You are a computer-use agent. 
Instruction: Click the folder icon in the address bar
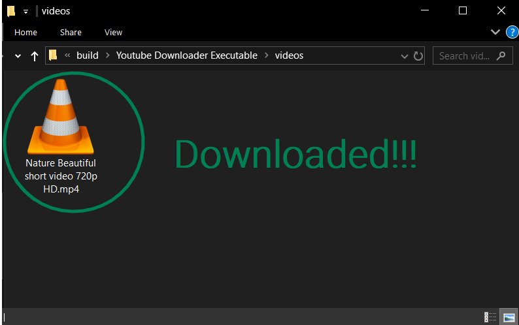[x=53, y=55]
